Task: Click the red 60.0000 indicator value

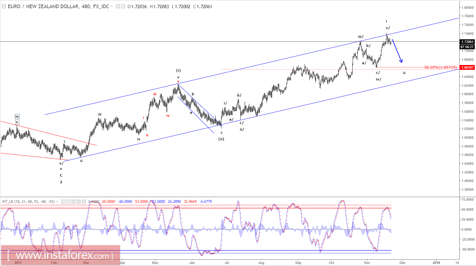Action: coord(109,202)
